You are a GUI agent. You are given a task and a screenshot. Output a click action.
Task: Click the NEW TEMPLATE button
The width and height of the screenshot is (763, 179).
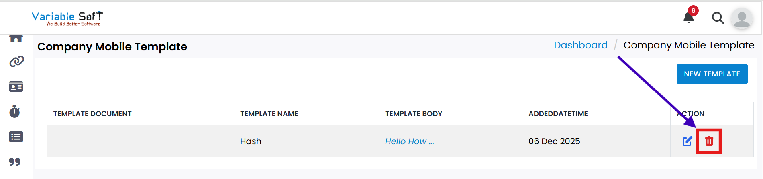(x=712, y=74)
